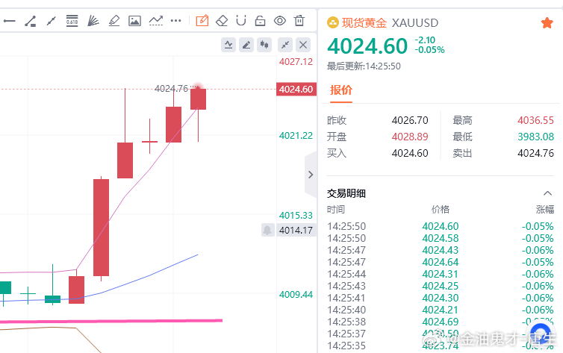
Task: Click the 最后更新 timestamp text
Action: tap(364, 66)
